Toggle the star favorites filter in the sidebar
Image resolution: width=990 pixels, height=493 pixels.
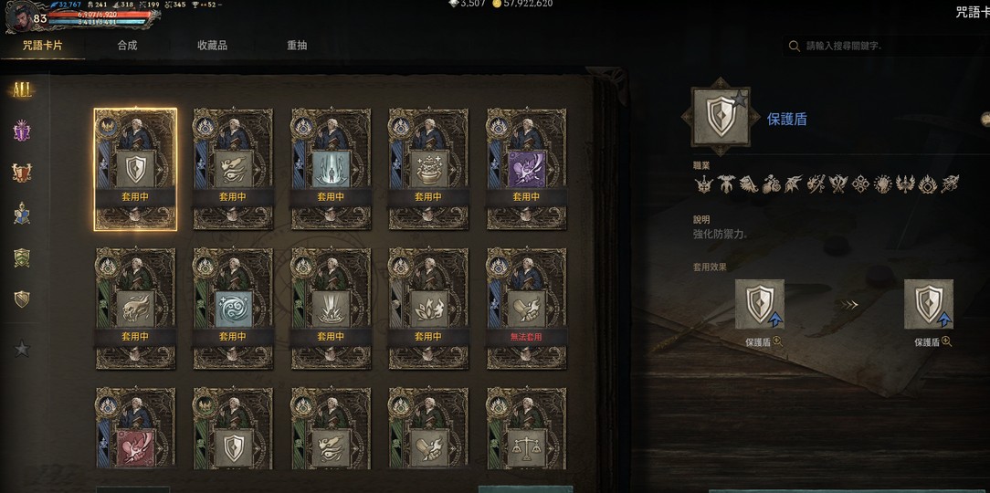point(22,349)
